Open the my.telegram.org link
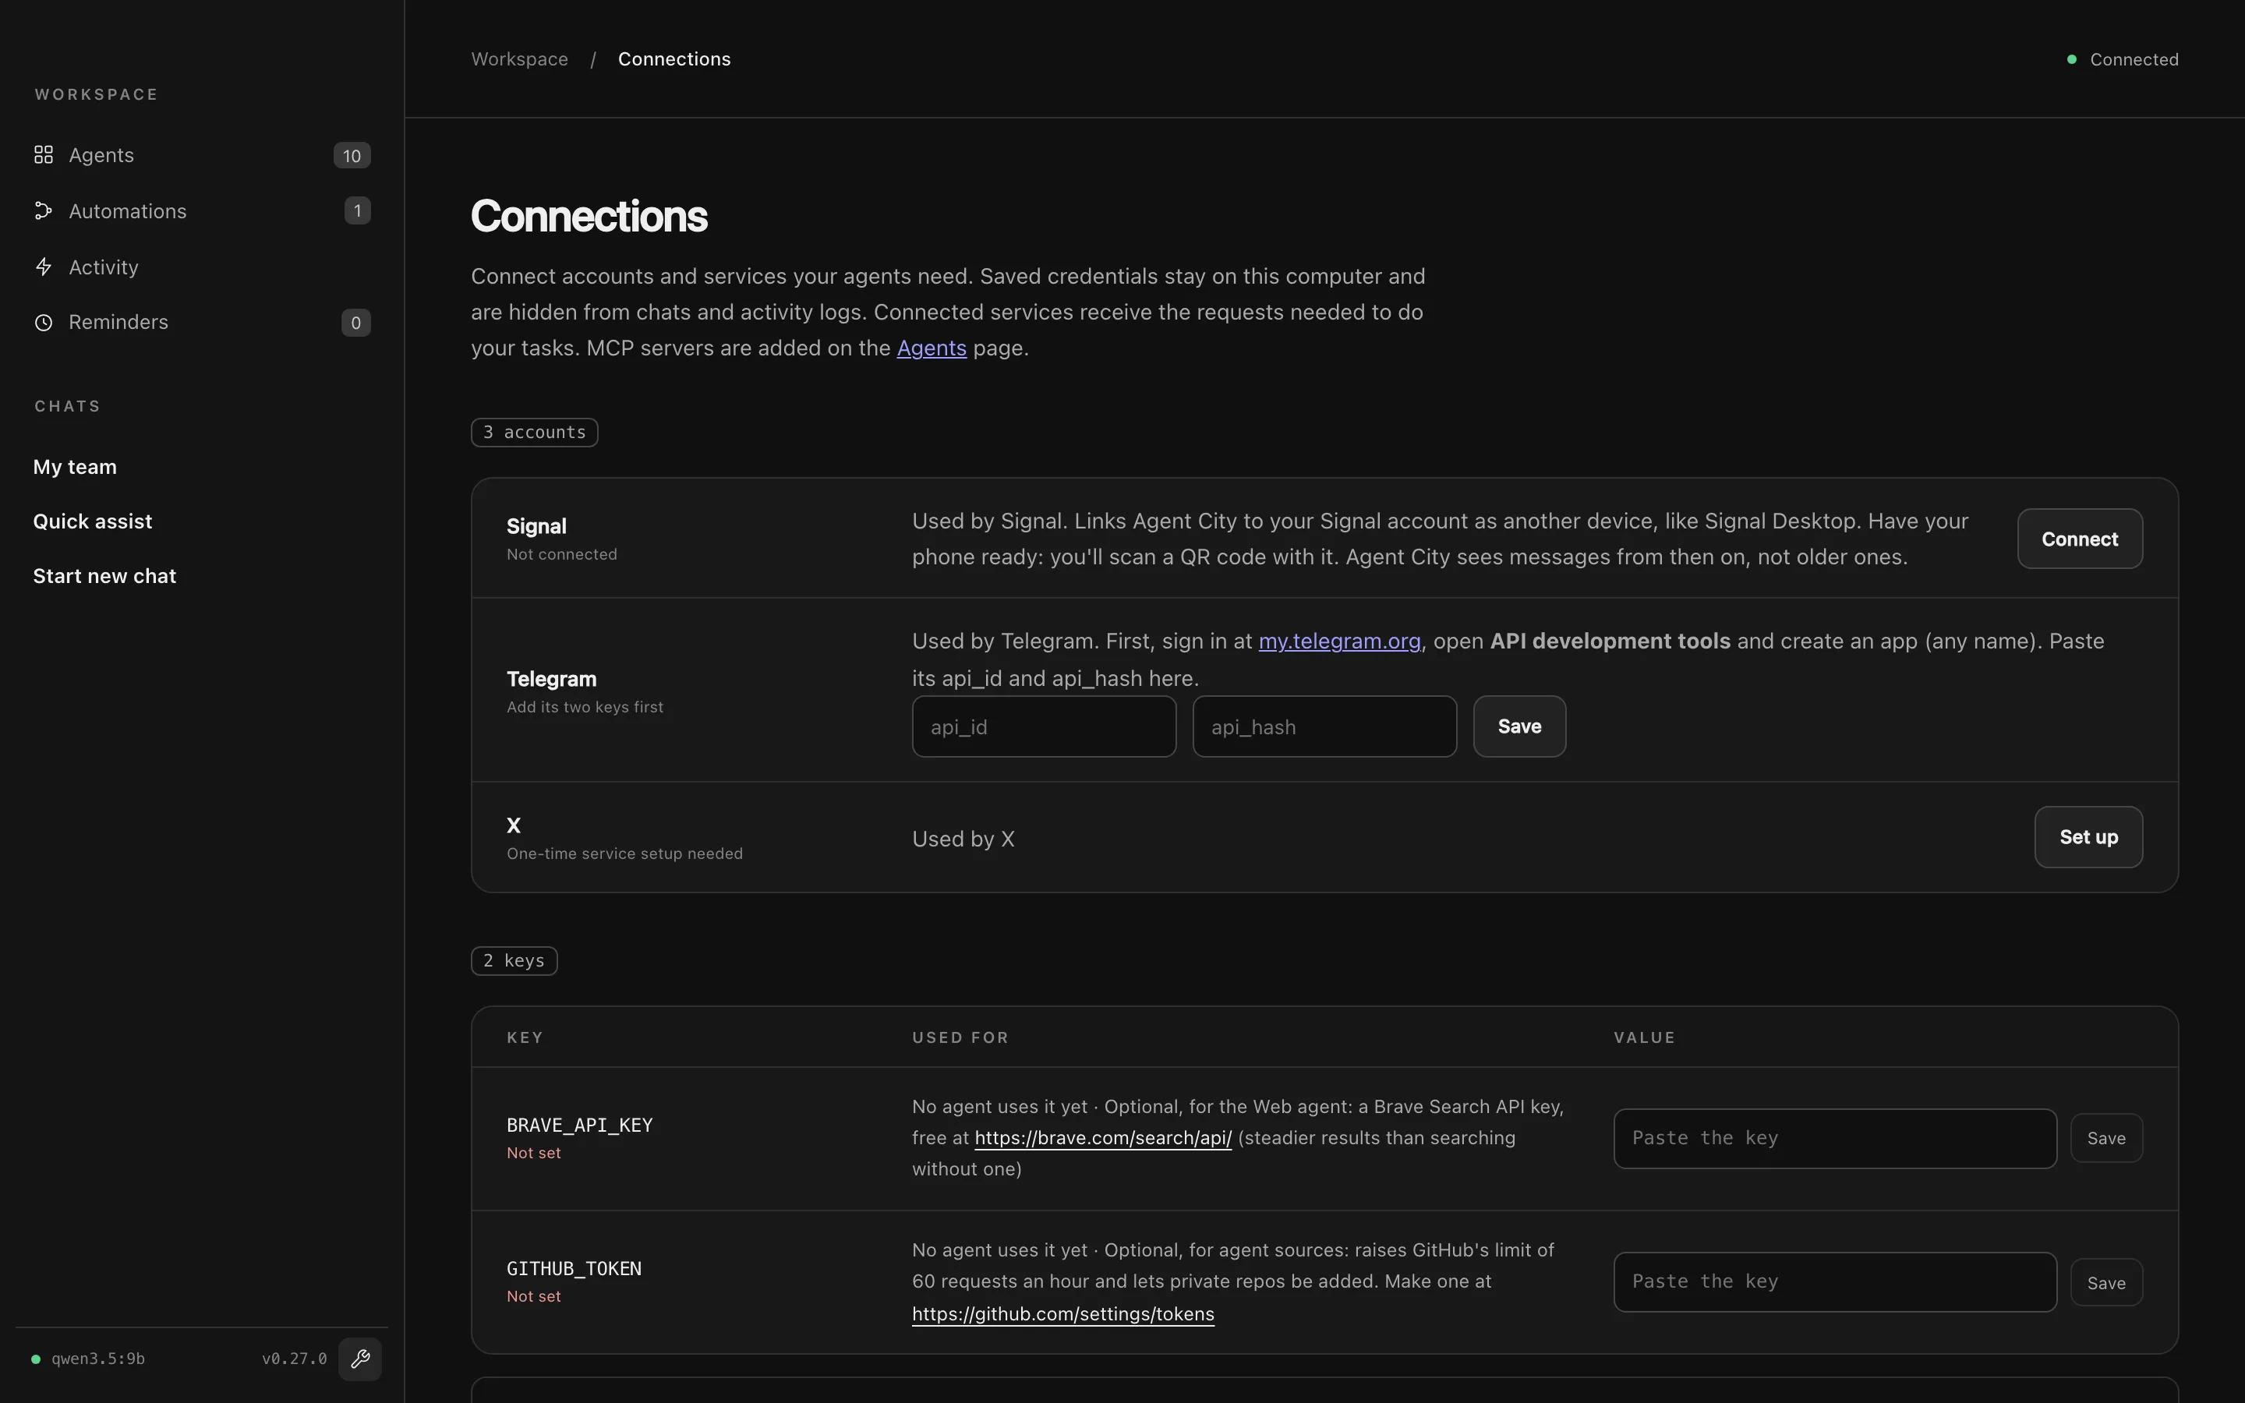Screen dimensions: 2245x1403 coord(1339,641)
